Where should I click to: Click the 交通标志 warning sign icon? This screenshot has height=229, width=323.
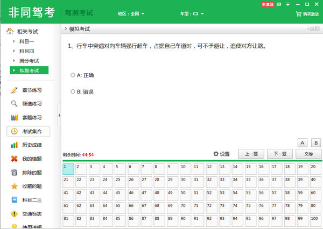pos(14,214)
